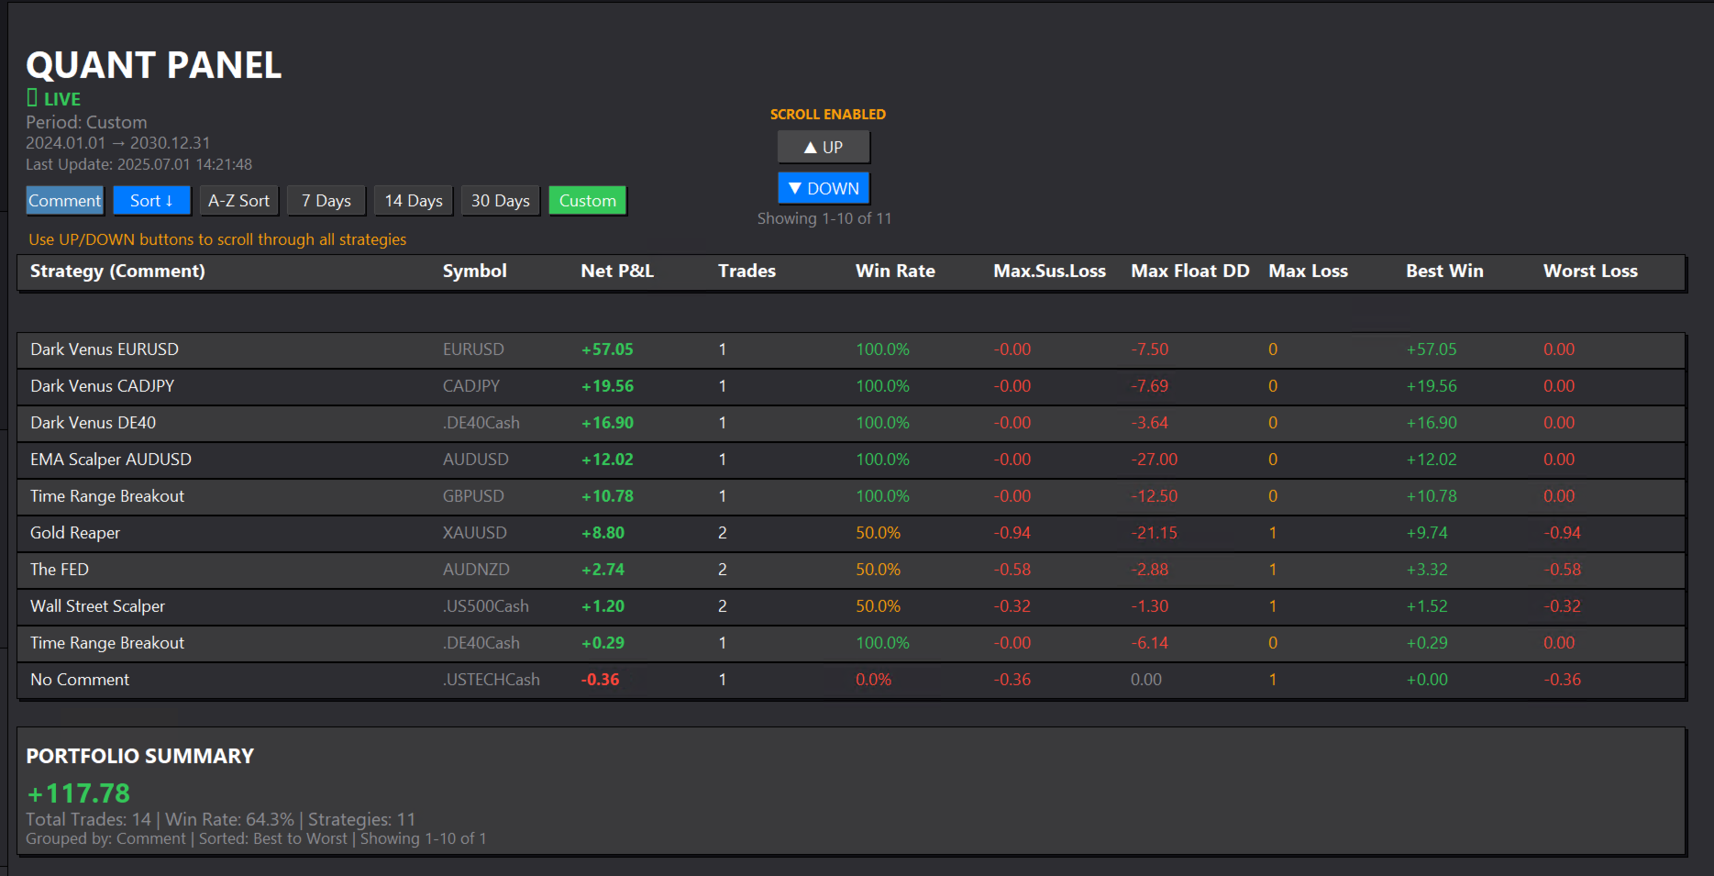The height and width of the screenshot is (876, 1714).
Task: Click the green LIVE status indicator
Action: click(x=53, y=98)
